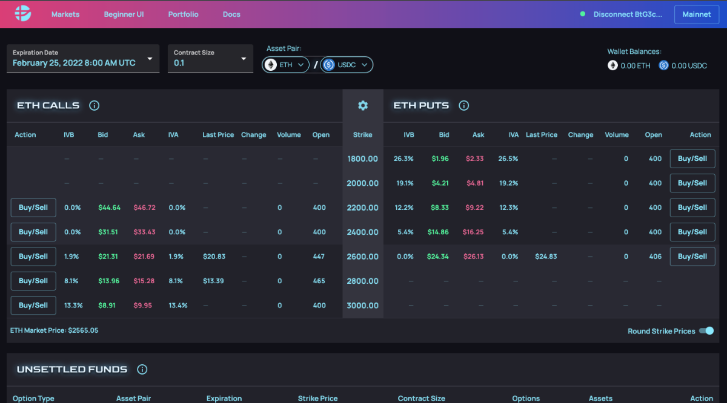This screenshot has width=727, height=403.
Task: Click info icon next to ETH CALLS
Action: 94,105
